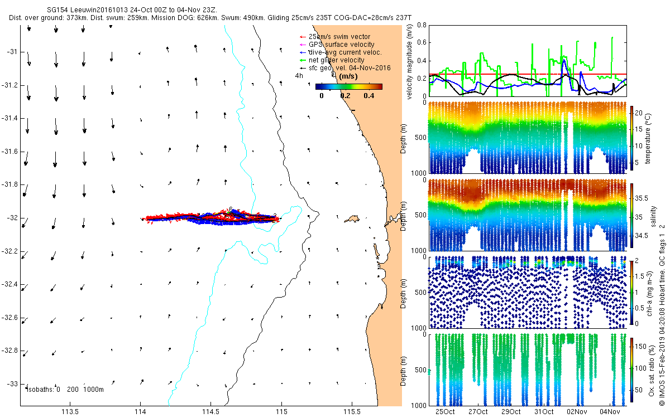Click the velocity (m/s) colorbar
Screen dimensions: 670x418
(348, 86)
